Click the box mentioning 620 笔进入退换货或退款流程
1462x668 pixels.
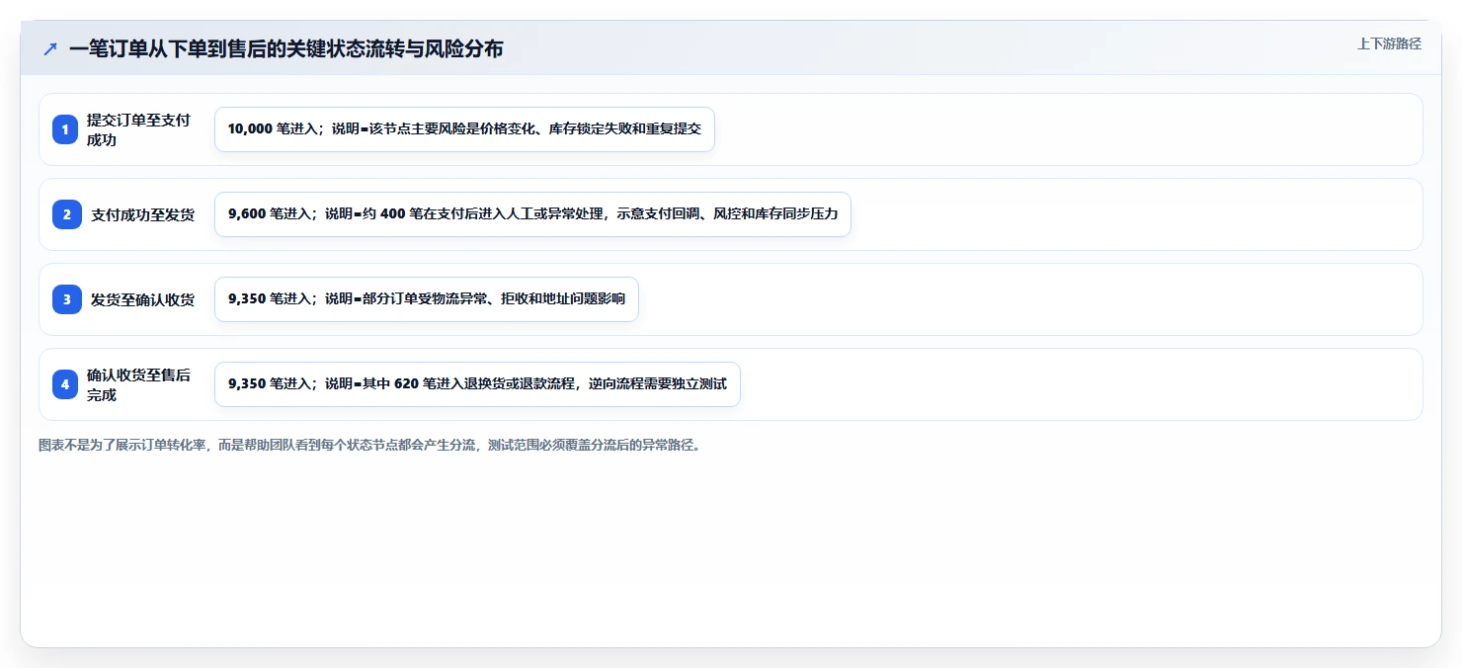point(477,384)
